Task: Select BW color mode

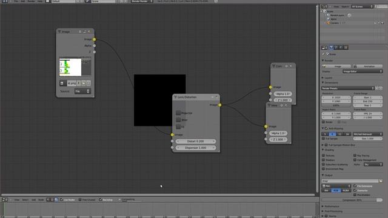Action: (326, 191)
